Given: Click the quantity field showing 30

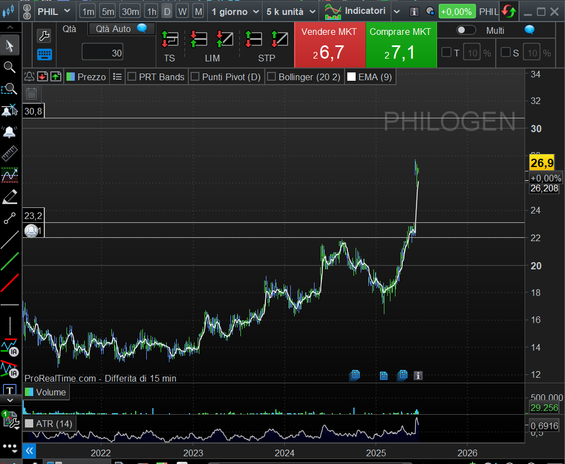Looking at the screenshot, I should pyautogui.click(x=102, y=53).
